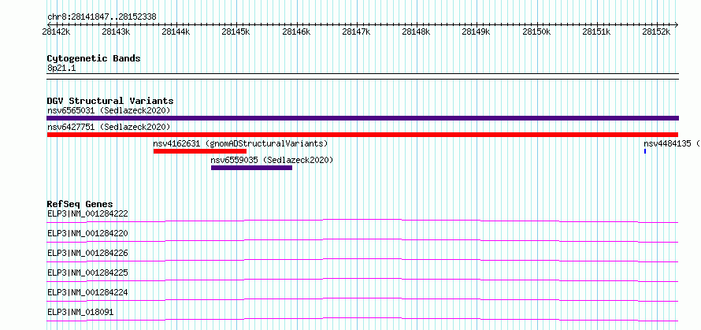This screenshot has width=701, height=330.
Task: Select the nsv6559035 purple variant bar
Action: pyautogui.click(x=251, y=168)
